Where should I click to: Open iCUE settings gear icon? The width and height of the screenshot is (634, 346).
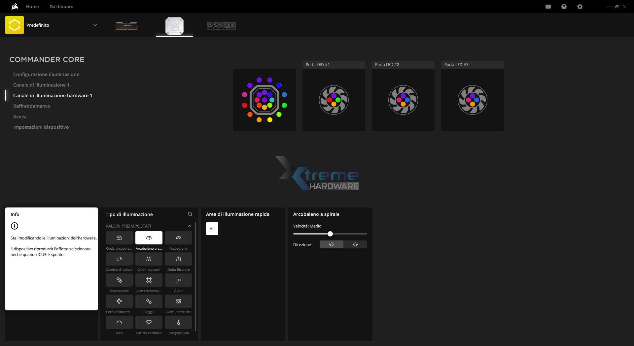click(580, 7)
